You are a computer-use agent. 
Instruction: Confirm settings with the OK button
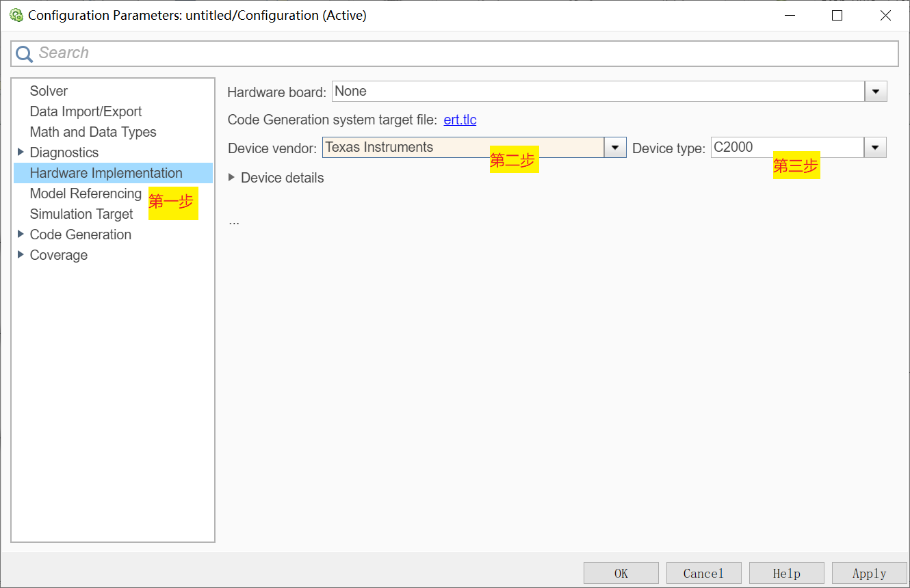[x=621, y=574]
